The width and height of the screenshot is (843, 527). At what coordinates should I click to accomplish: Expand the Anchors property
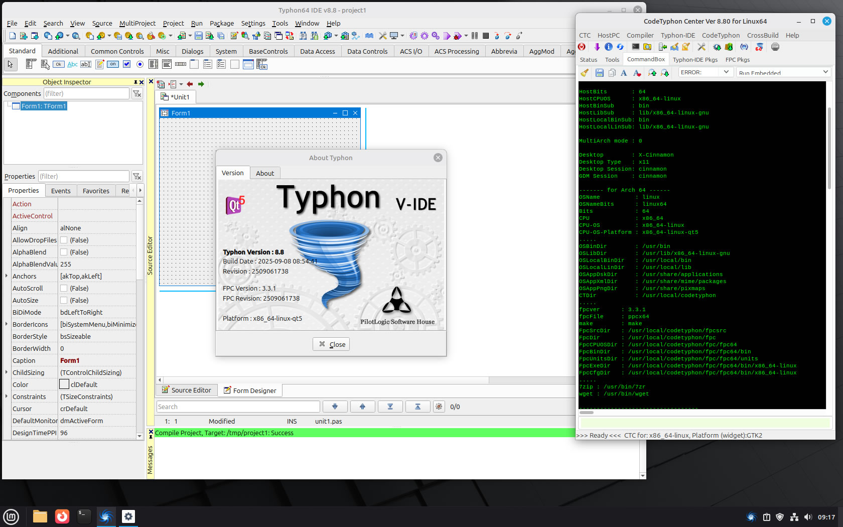tap(7, 276)
